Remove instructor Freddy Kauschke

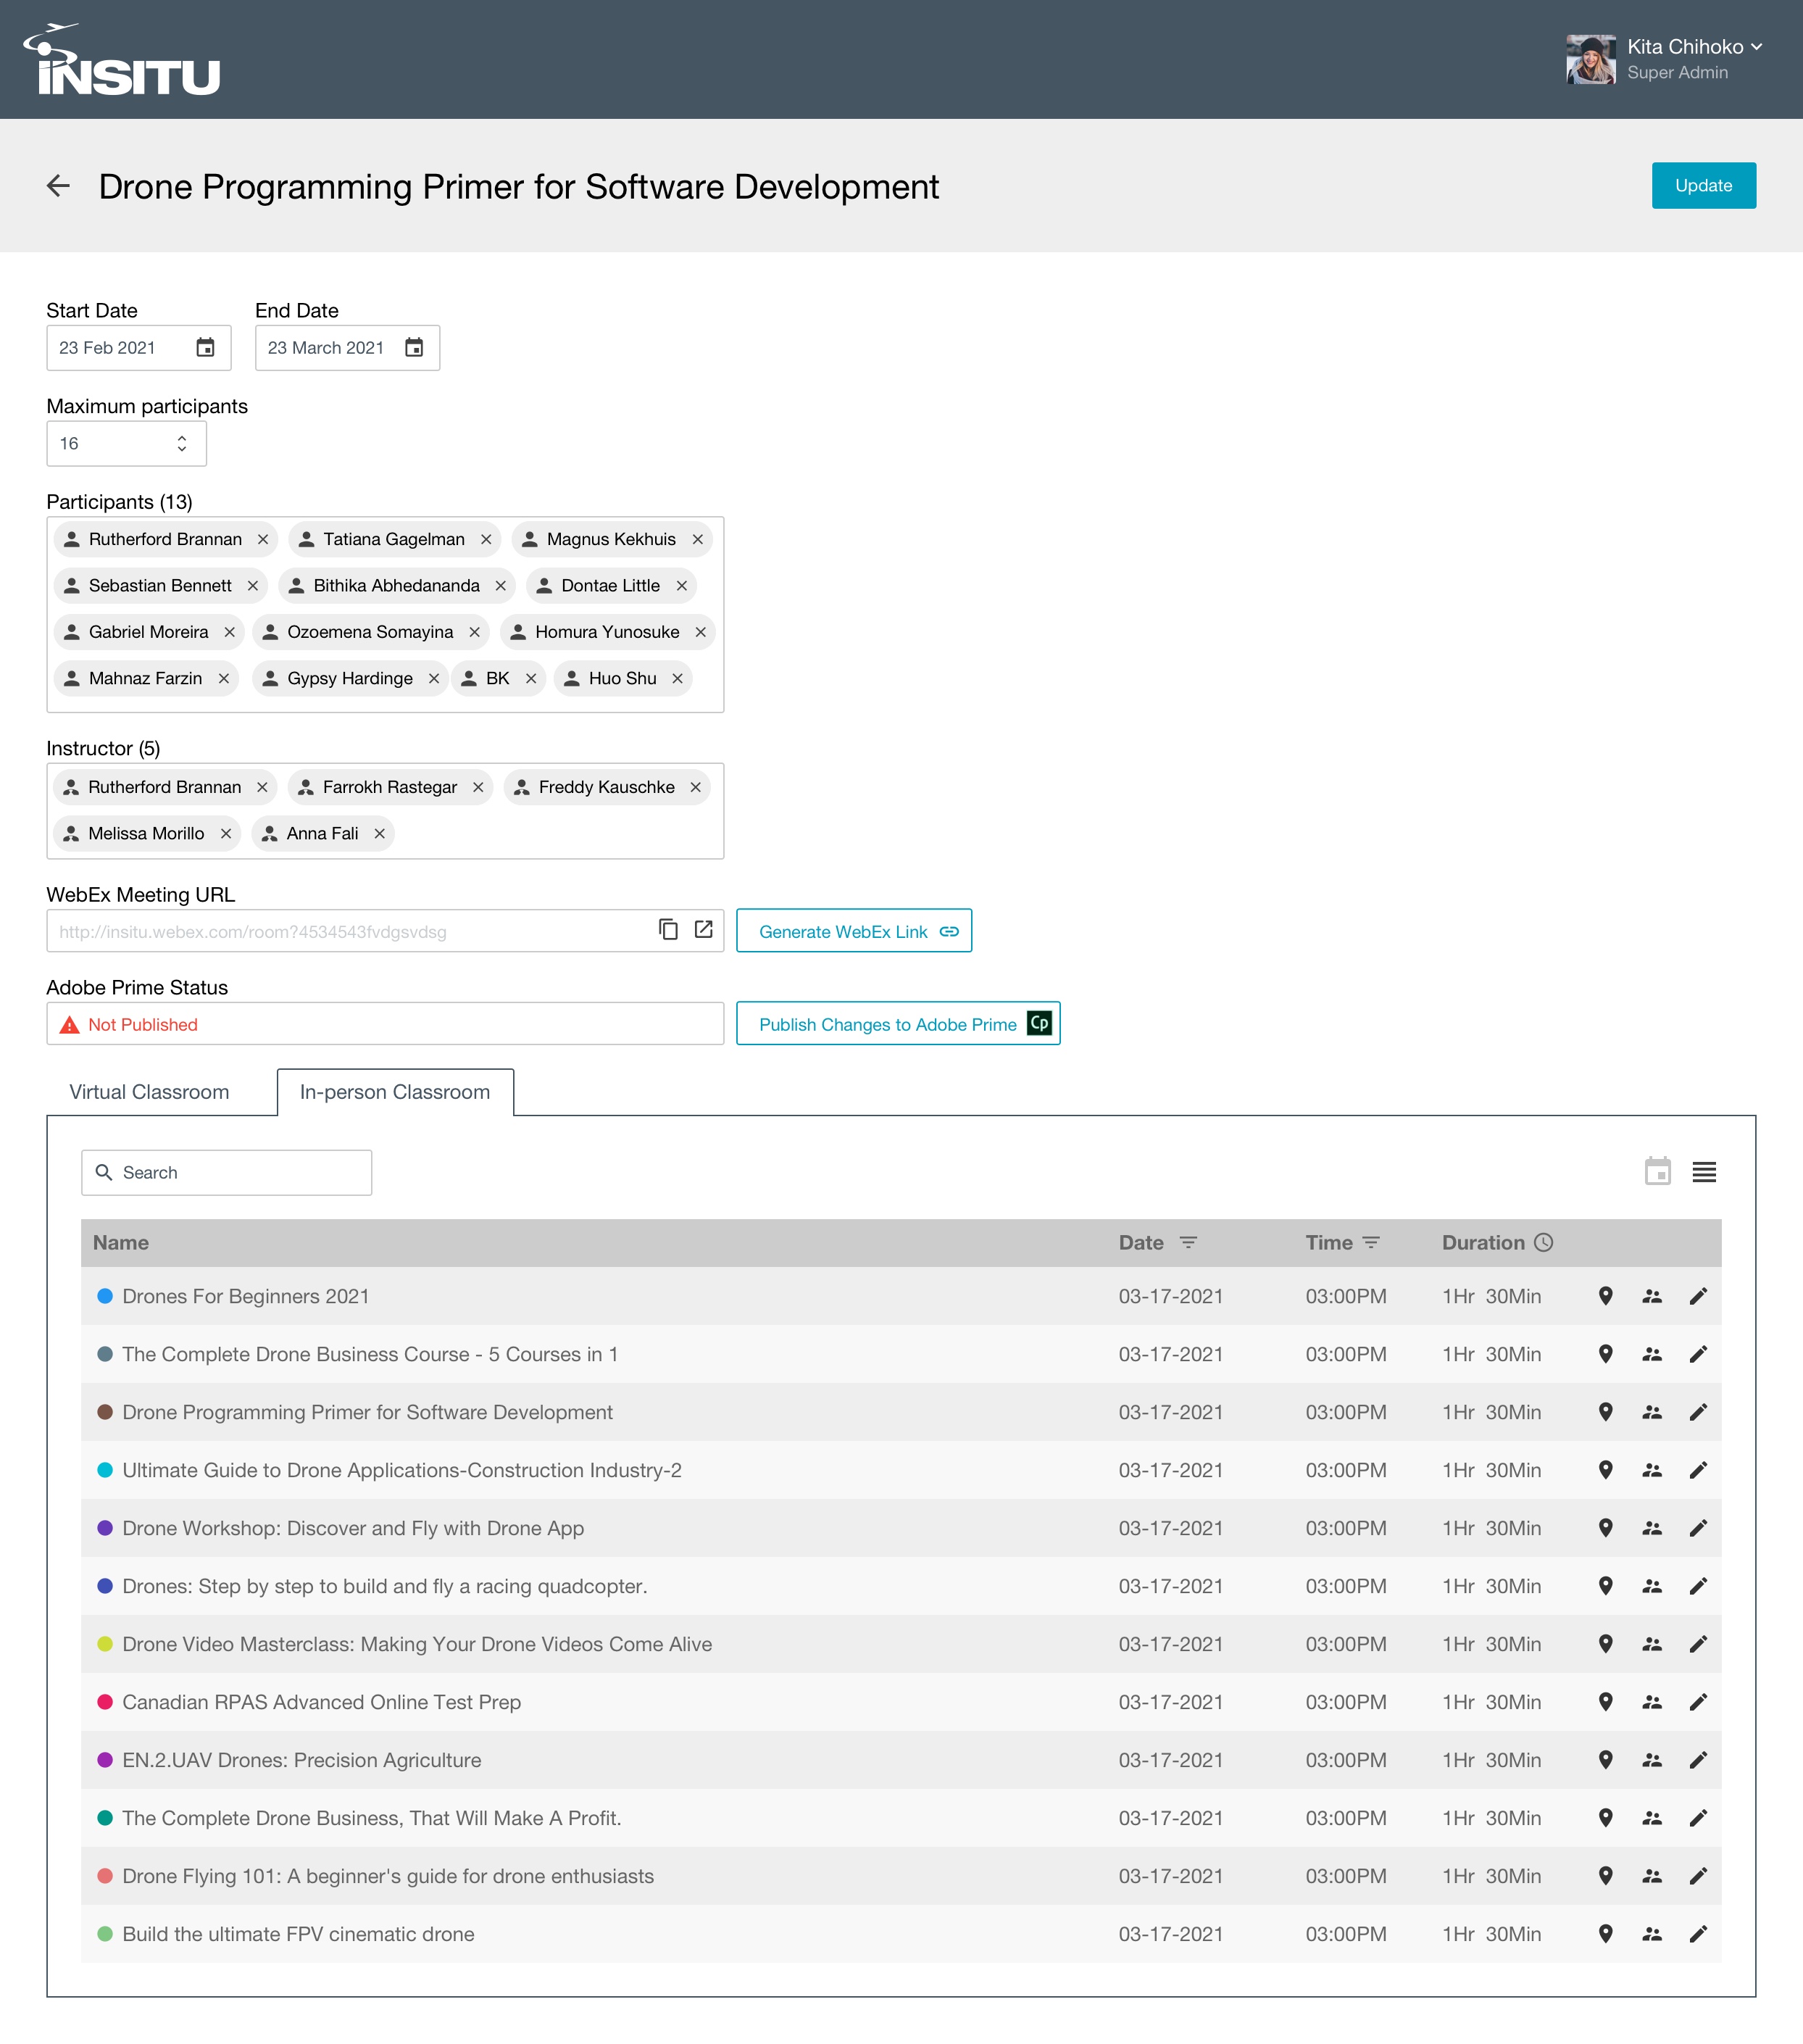[695, 787]
